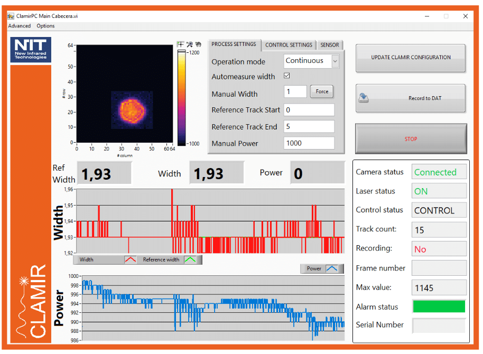Image resolution: width=483 pixels, height=354 pixels.
Task: Click the Force button beside Manual Width
Action: pos(322,91)
